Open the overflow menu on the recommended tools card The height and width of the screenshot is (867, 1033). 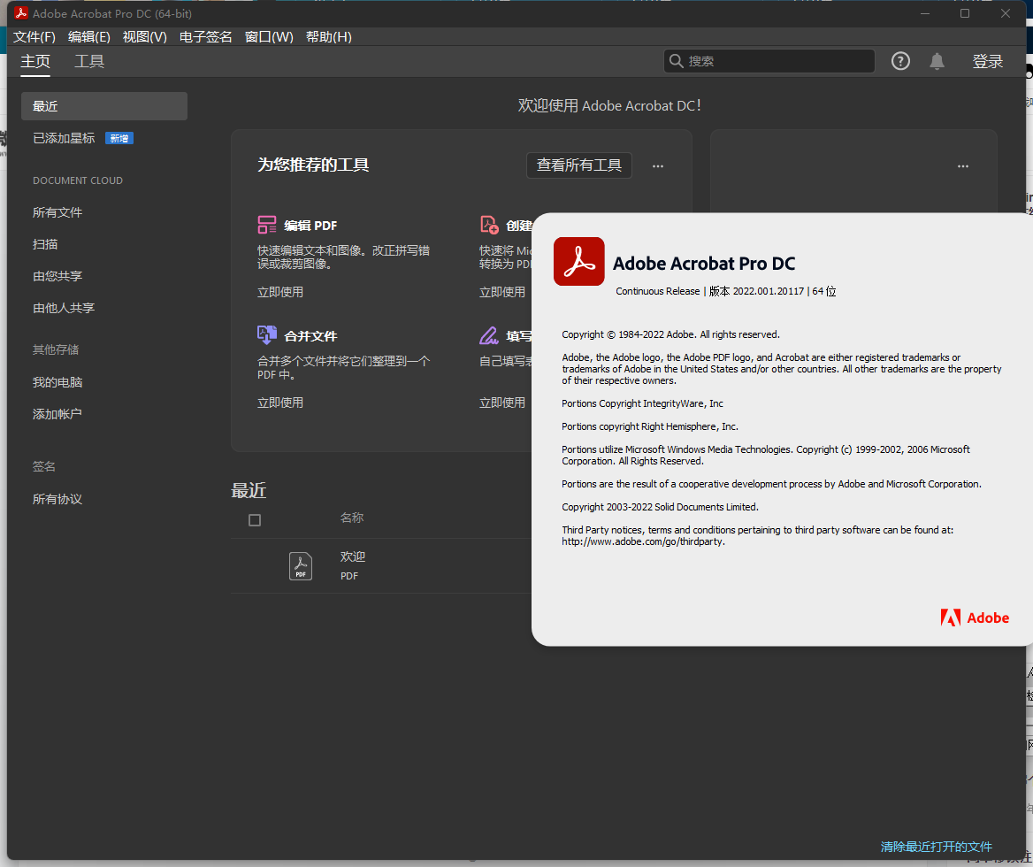click(657, 165)
